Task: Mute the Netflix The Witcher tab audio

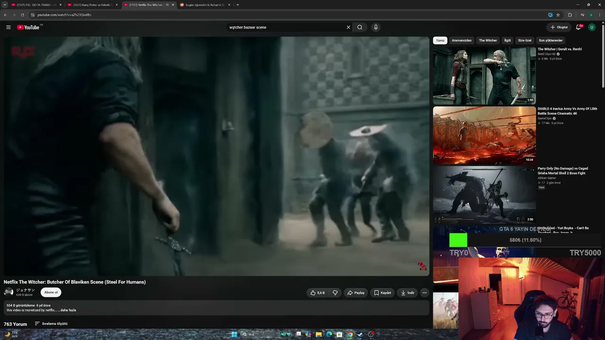Action: tap(167, 5)
